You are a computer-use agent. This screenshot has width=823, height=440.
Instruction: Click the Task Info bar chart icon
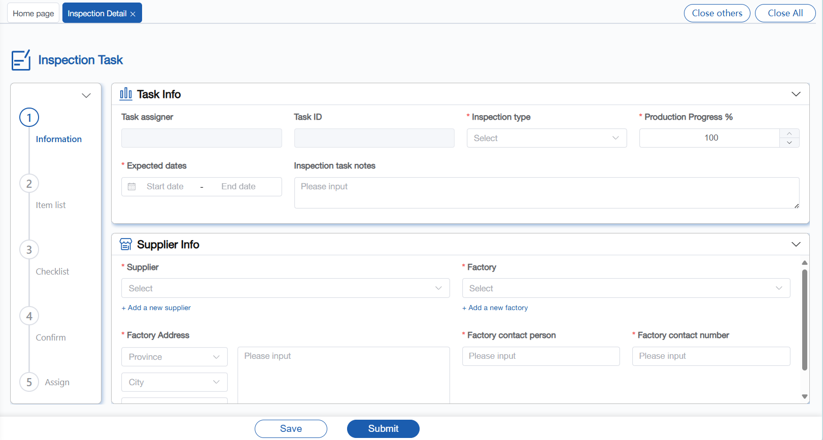pyautogui.click(x=126, y=94)
